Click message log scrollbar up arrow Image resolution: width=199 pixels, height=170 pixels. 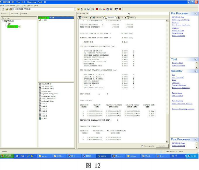167,21
